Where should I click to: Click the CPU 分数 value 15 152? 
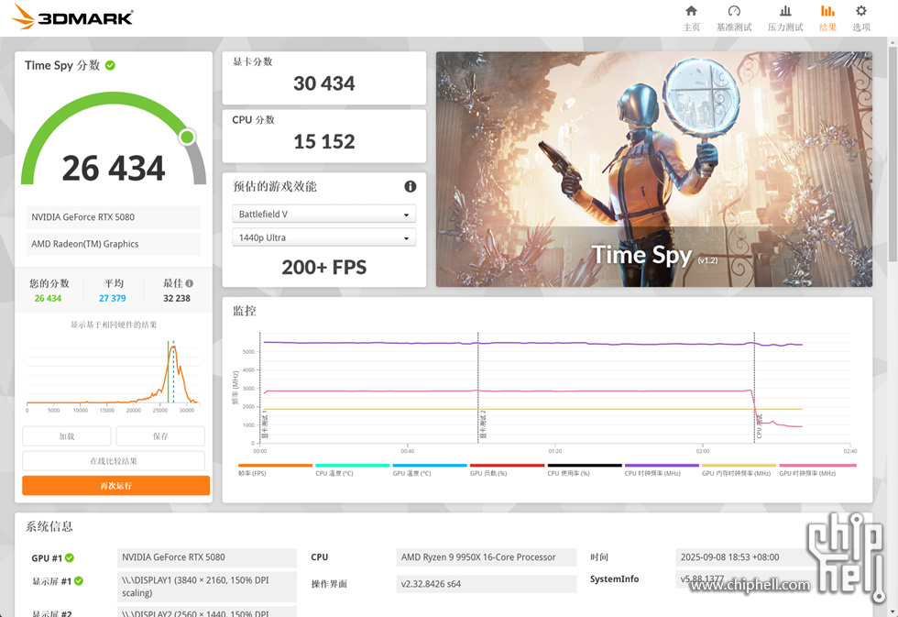[x=324, y=141]
